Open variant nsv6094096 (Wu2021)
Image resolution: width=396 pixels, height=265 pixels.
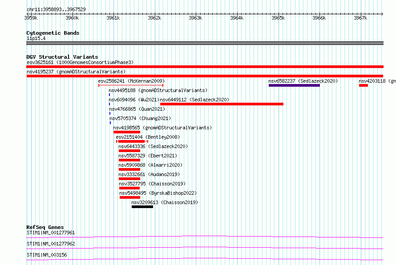(x=134, y=100)
